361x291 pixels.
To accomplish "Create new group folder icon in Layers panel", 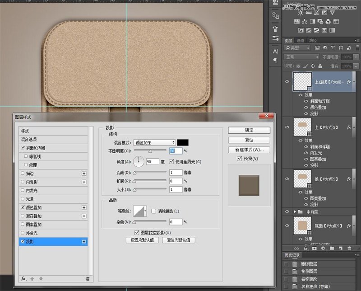I will [332, 249].
